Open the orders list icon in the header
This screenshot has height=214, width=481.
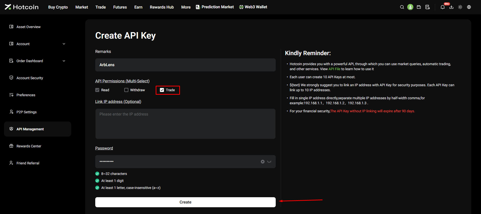click(428, 7)
